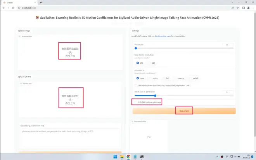This screenshot has height=160, width=256.
Task: Click the batch size number field
Action: 228,92
